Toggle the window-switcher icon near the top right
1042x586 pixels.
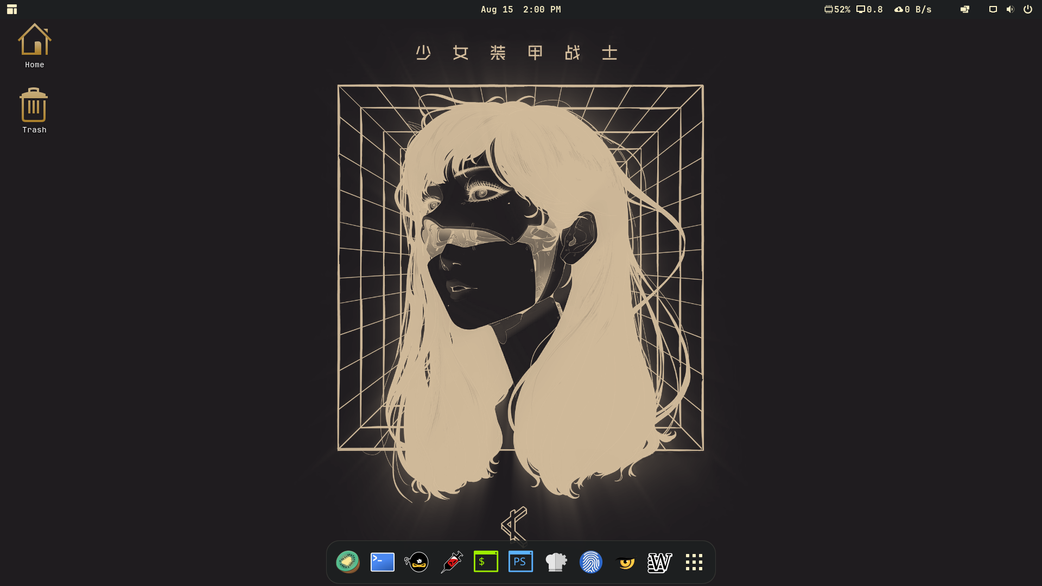coord(965,9)
